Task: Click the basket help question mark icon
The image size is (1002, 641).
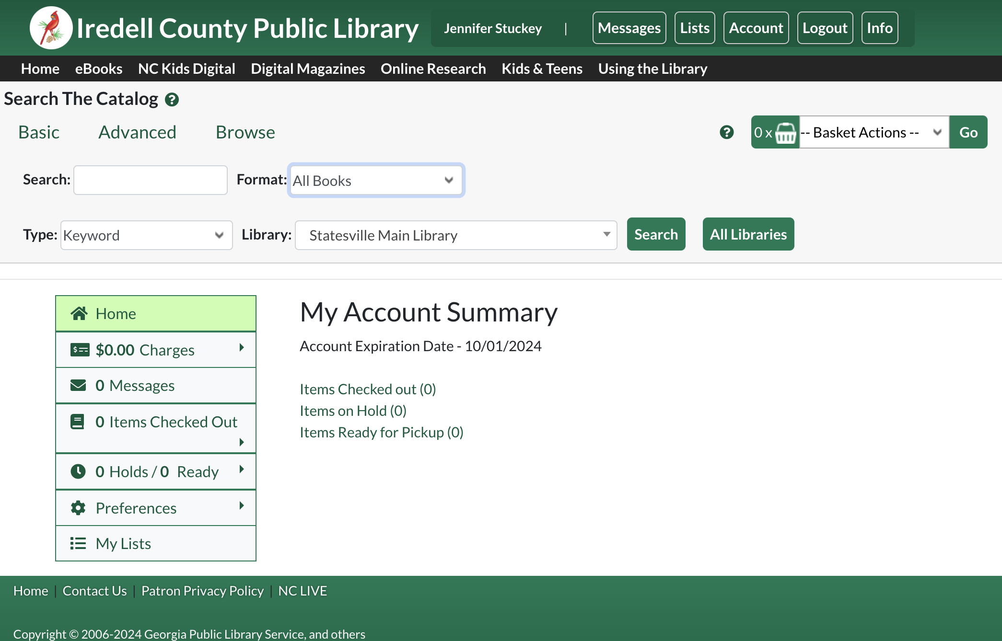Action: pos(727,132)
